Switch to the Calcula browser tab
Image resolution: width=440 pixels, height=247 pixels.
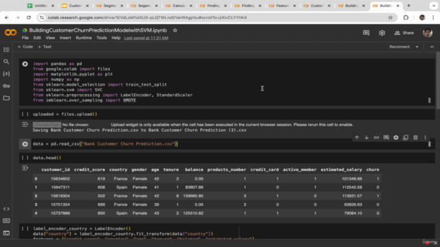pos(179,5)
